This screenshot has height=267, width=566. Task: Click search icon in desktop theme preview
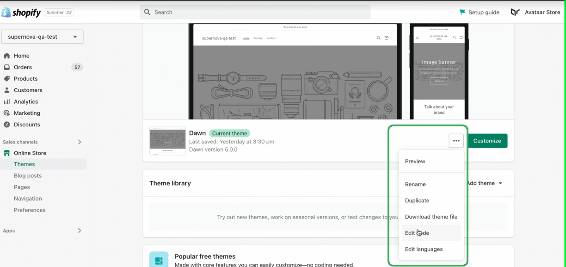(378, 38)
